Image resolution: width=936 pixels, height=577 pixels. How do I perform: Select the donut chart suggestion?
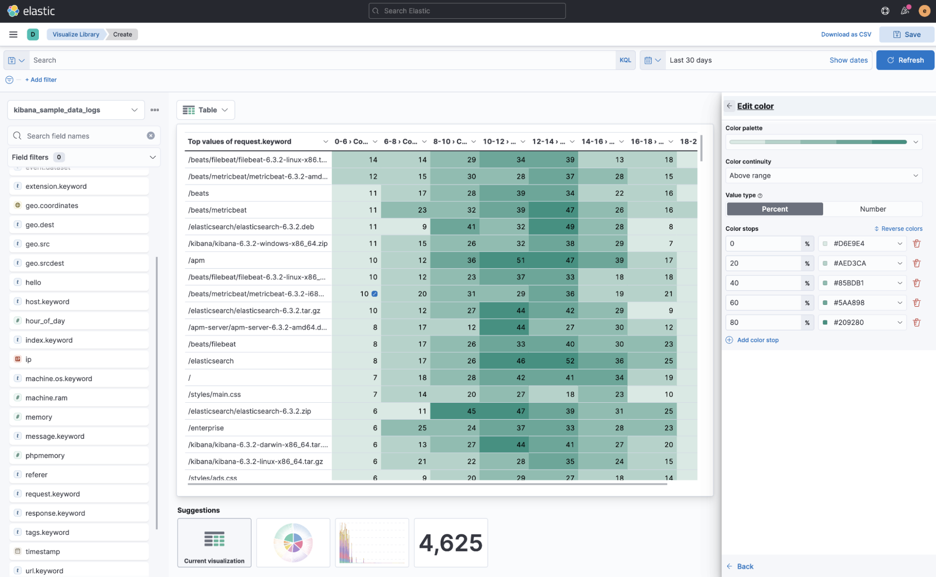point(293,542)
